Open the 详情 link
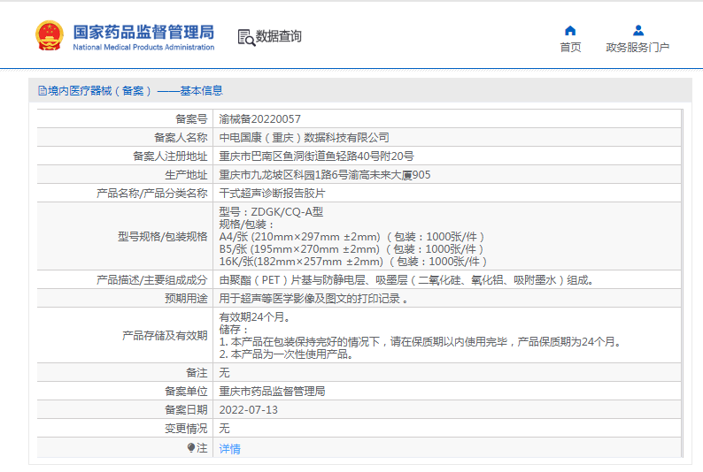The width and height of the screenshot is (703, 472). [229, 448]
